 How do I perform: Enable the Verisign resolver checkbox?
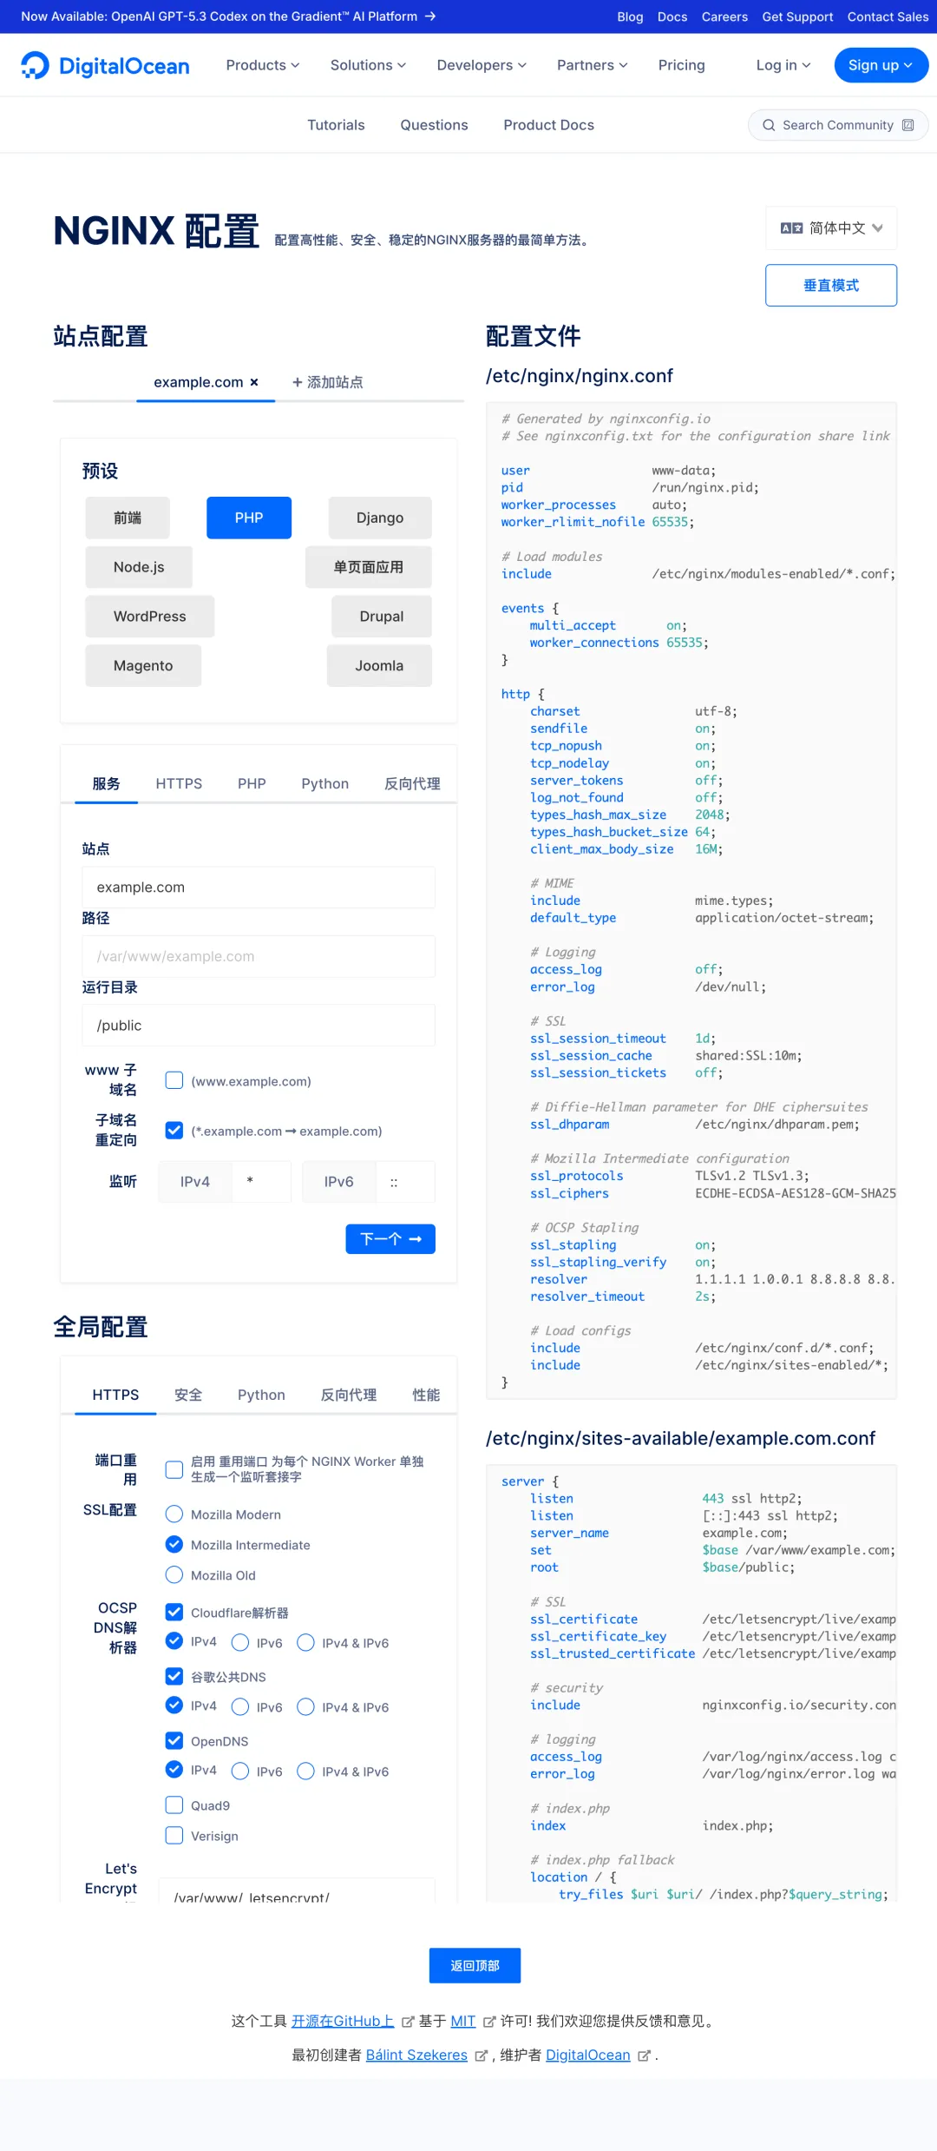pos(174,1836)
